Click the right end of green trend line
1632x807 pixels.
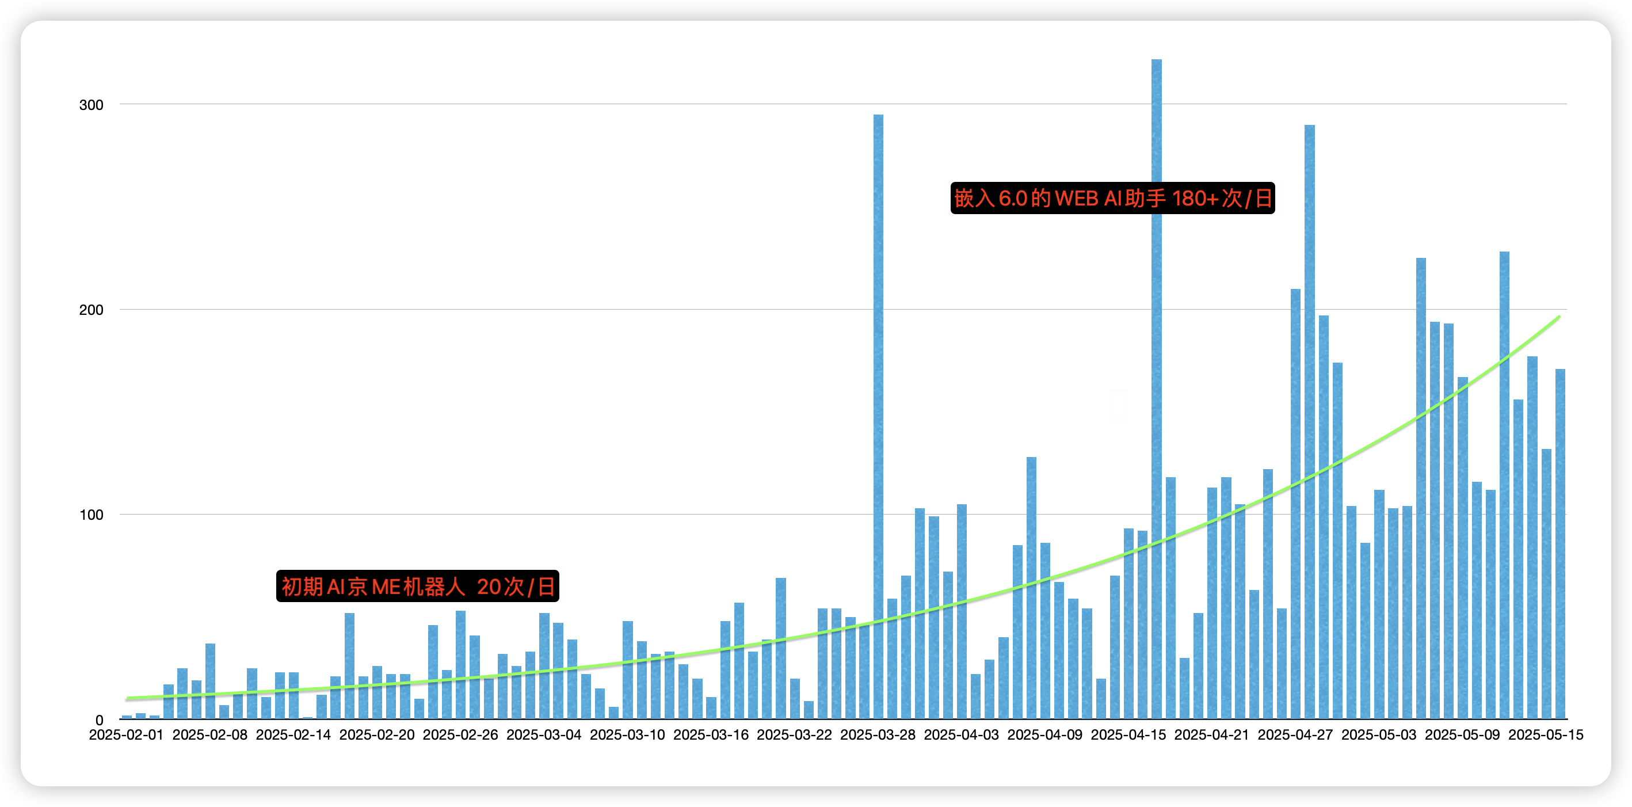click(1558, 317)
